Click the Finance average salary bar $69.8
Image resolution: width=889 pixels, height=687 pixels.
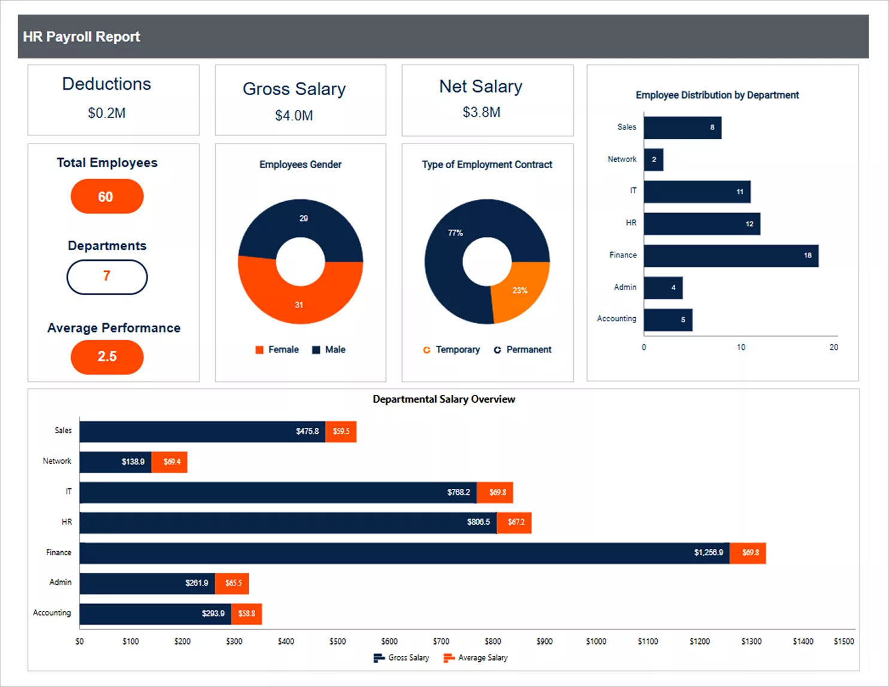748,553
